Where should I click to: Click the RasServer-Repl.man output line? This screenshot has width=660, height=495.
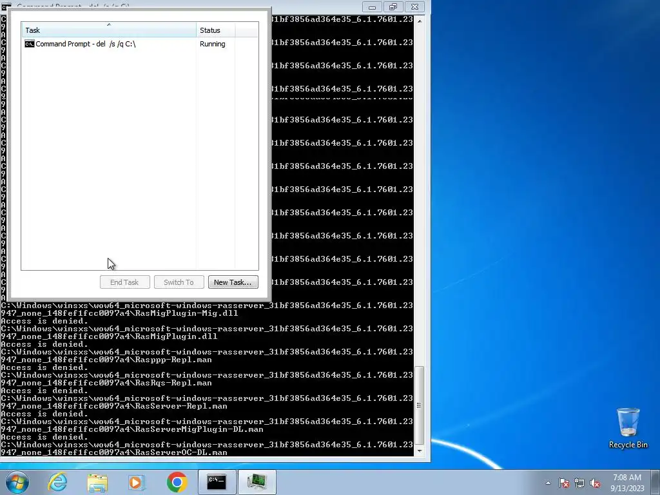[x=114, y=406]
